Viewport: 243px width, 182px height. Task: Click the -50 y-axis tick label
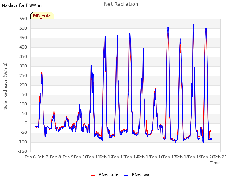coord(24,132)
